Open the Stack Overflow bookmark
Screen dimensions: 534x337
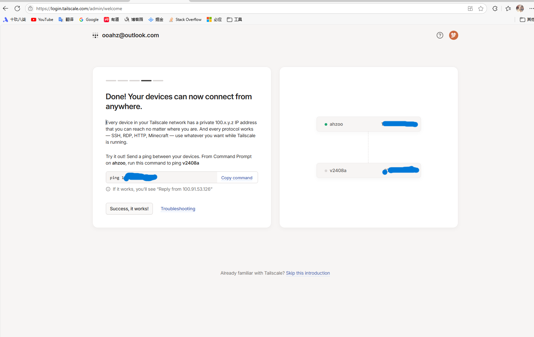coord(185,20)
